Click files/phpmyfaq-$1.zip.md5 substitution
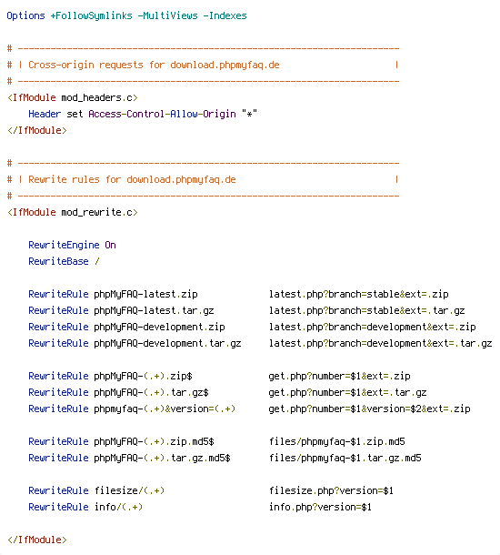Screen dimensions: 500x555 [x=337, y=442]
